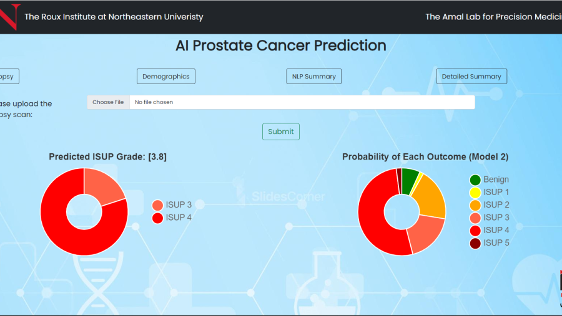Screen dimensions: 562x316
Task: Open the Demographics tab
Action: tap(165, 76)
